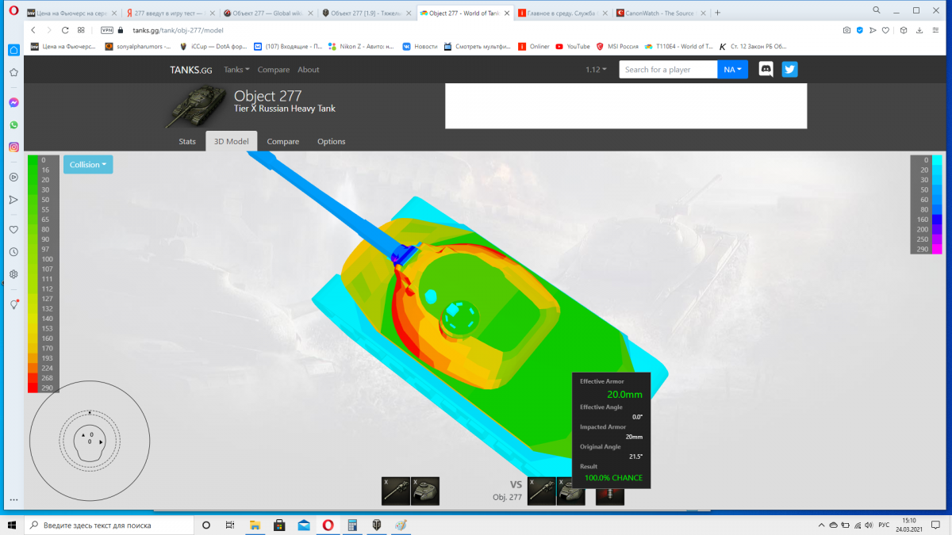This screenshot has width=952, height=535.
Task: Click the tank rotation compass widget
Action: coord(90,440)
